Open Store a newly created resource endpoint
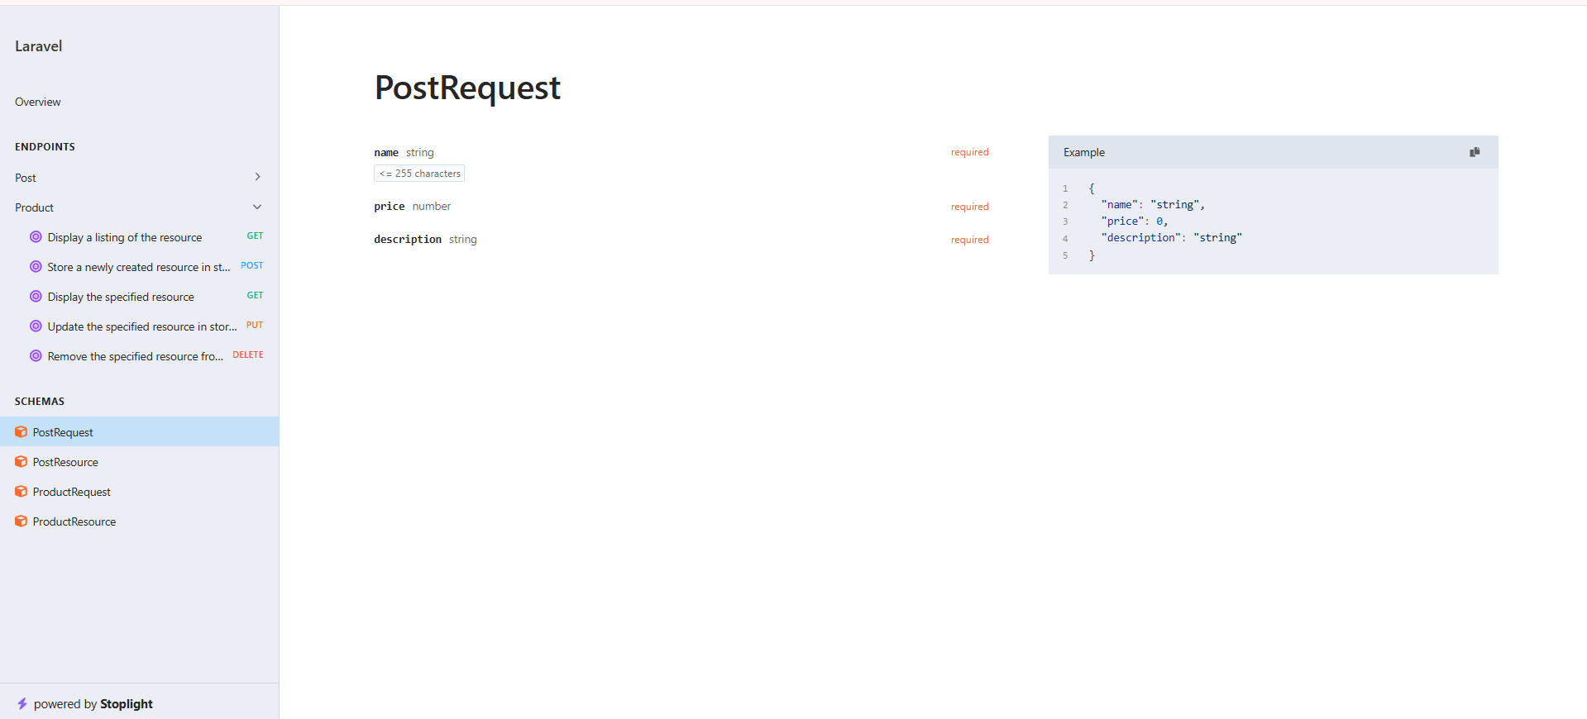 pyautogui.click(x=138, y=267)
